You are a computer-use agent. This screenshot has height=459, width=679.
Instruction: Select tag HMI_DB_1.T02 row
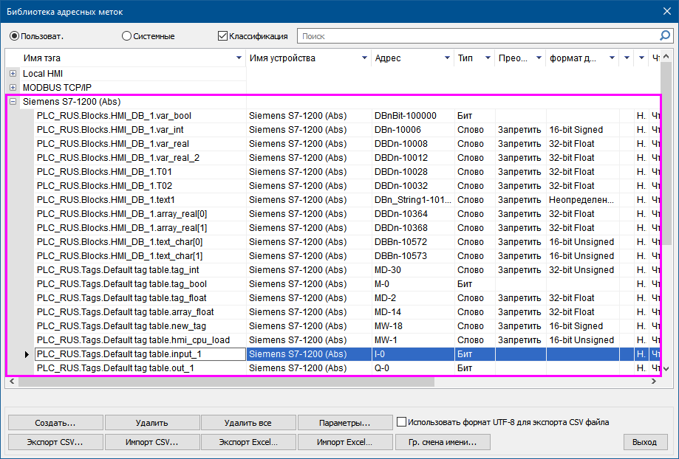[x=347, y=185]
